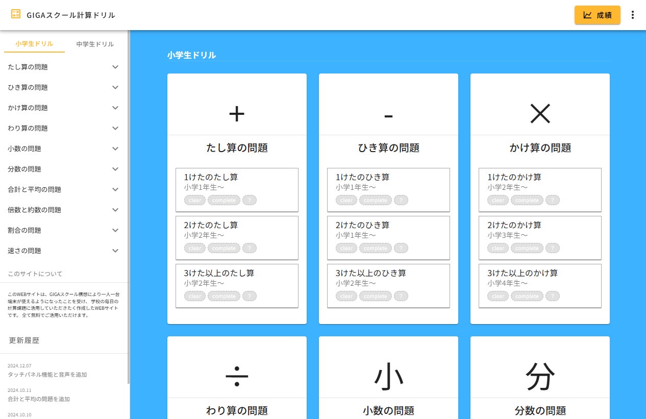Click the ? badge under 1けたのたし算
Screen dimensions: 646x419
[x=250, y=200]
